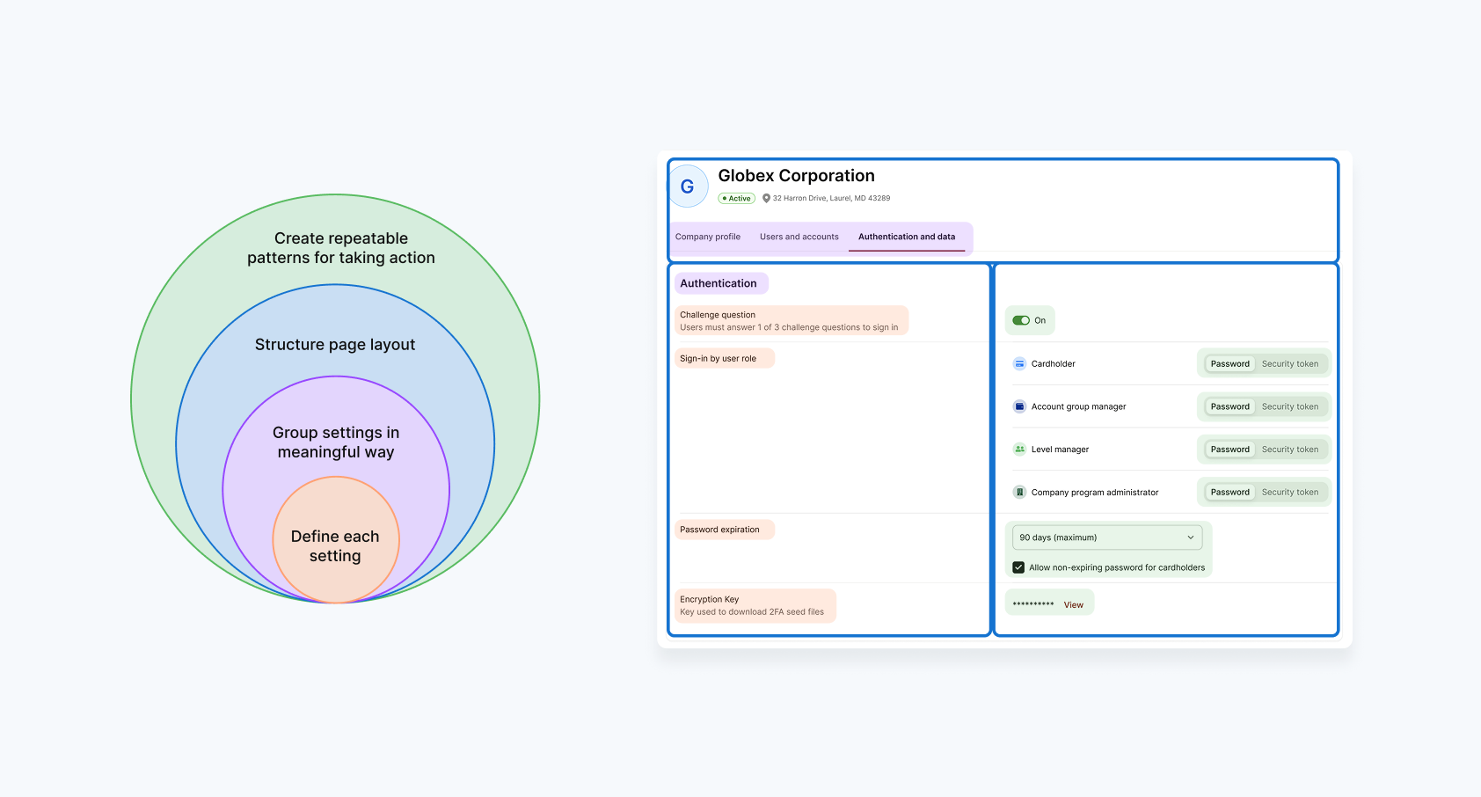1481x797 pixels.
Task: Open the Company profile tab
Action: pos(708,237)
